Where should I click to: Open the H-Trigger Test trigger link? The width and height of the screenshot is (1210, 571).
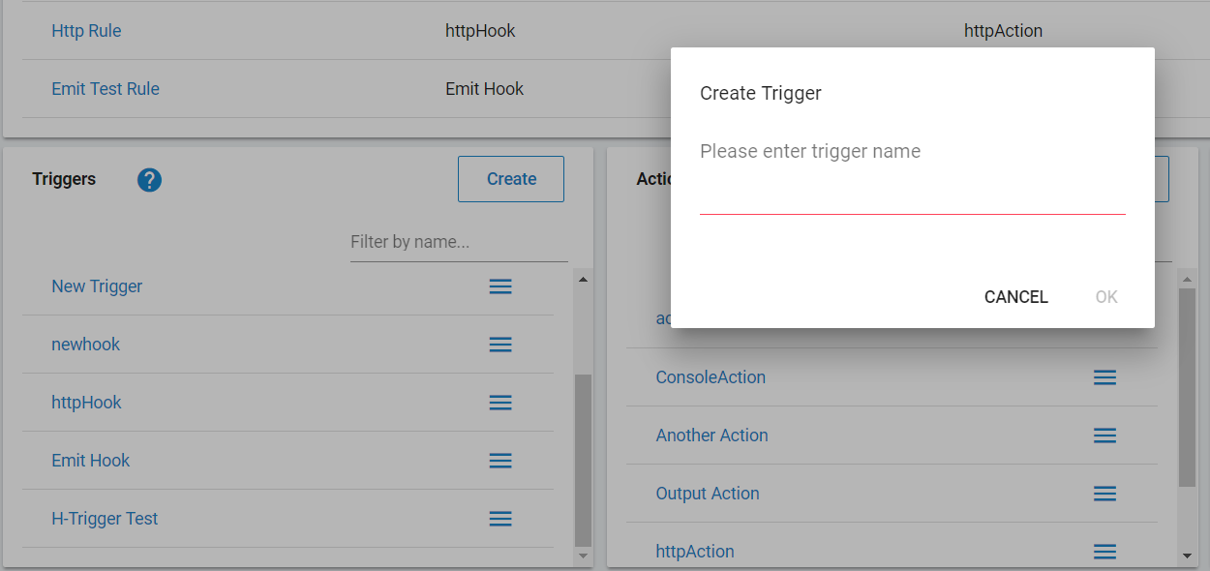pos(105,519)
